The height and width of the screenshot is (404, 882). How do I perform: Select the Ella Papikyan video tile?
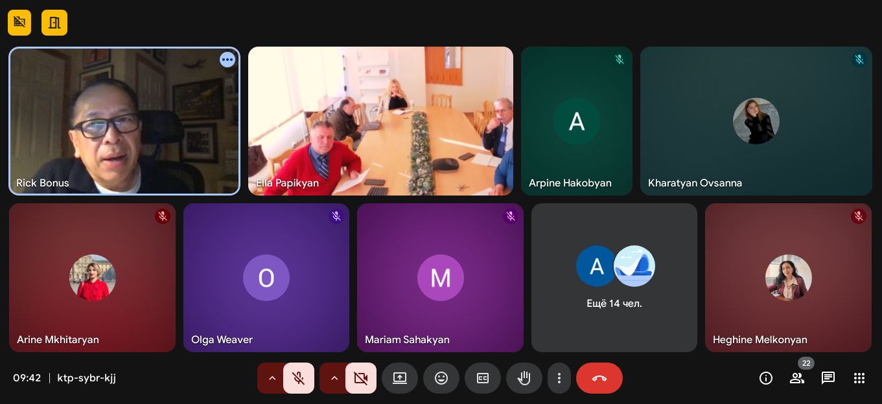pyautogui.click(x=380, y=121)
